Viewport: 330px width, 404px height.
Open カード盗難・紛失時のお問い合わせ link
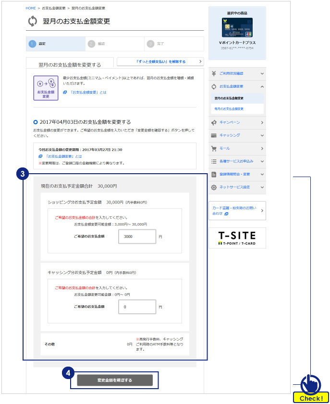coord(237,211)
